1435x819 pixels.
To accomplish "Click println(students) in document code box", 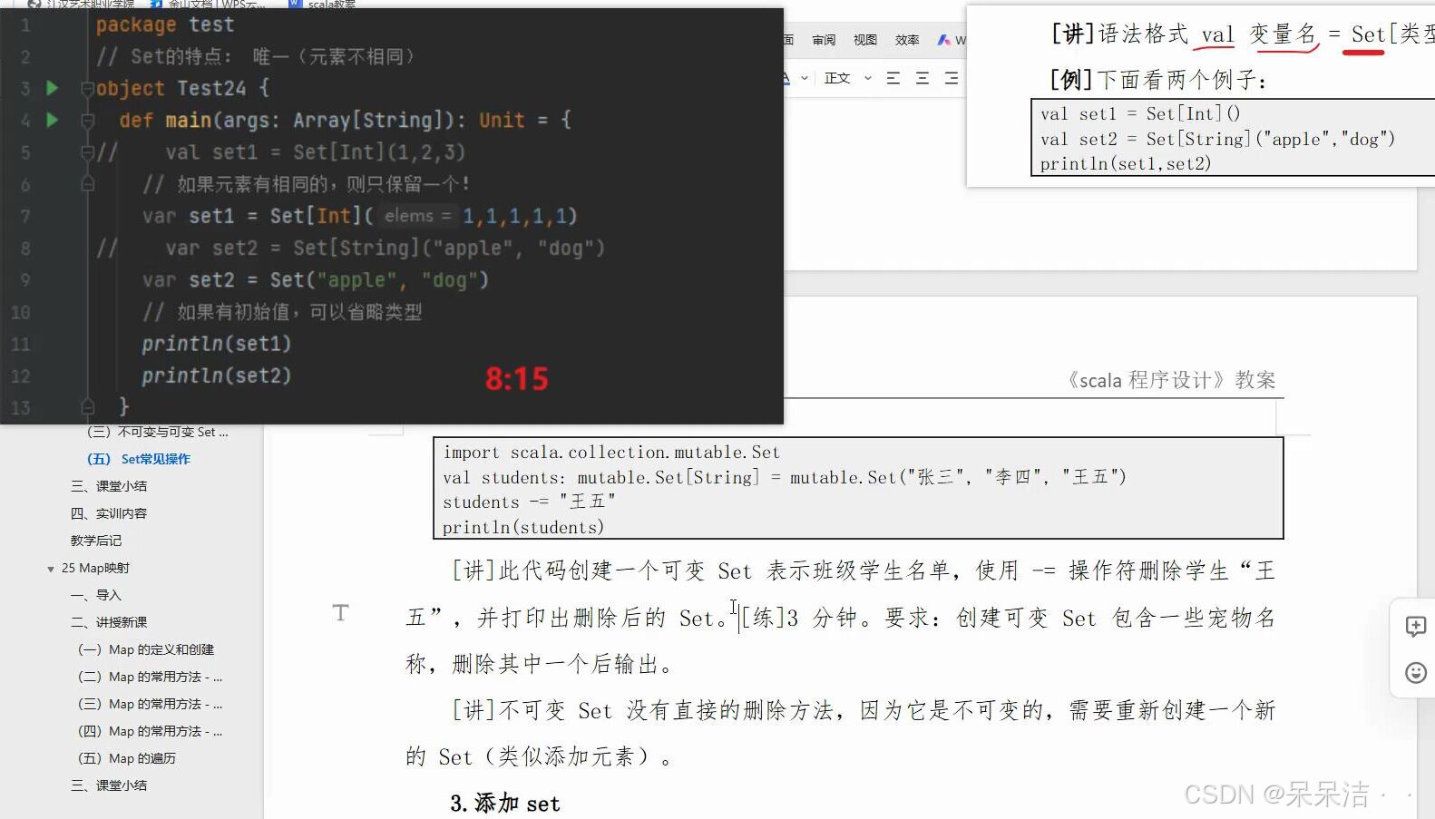I will click(523, 527).
